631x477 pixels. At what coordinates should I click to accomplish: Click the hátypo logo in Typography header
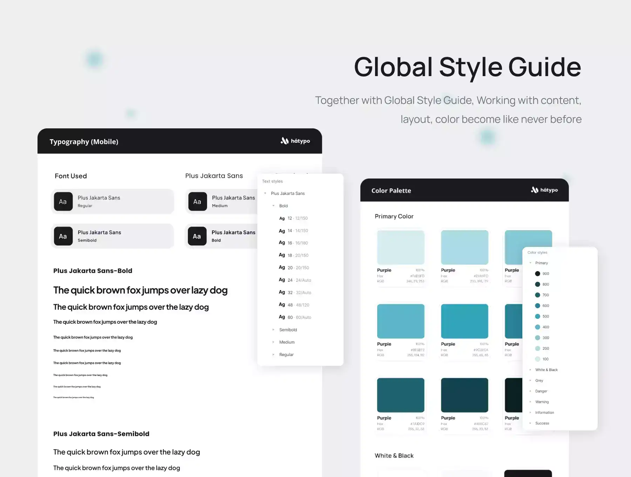click(295, 141)
